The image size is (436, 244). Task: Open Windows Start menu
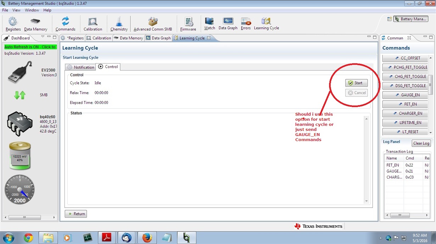point(9,238)
